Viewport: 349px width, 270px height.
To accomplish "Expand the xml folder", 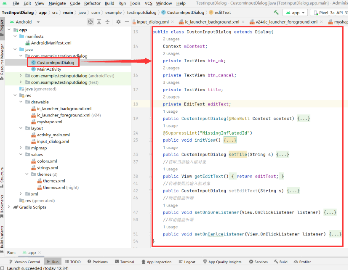I will pos(21,194).
